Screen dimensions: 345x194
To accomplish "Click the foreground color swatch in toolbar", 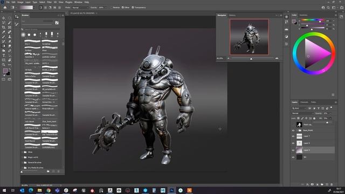I will [x=5, y=71].
